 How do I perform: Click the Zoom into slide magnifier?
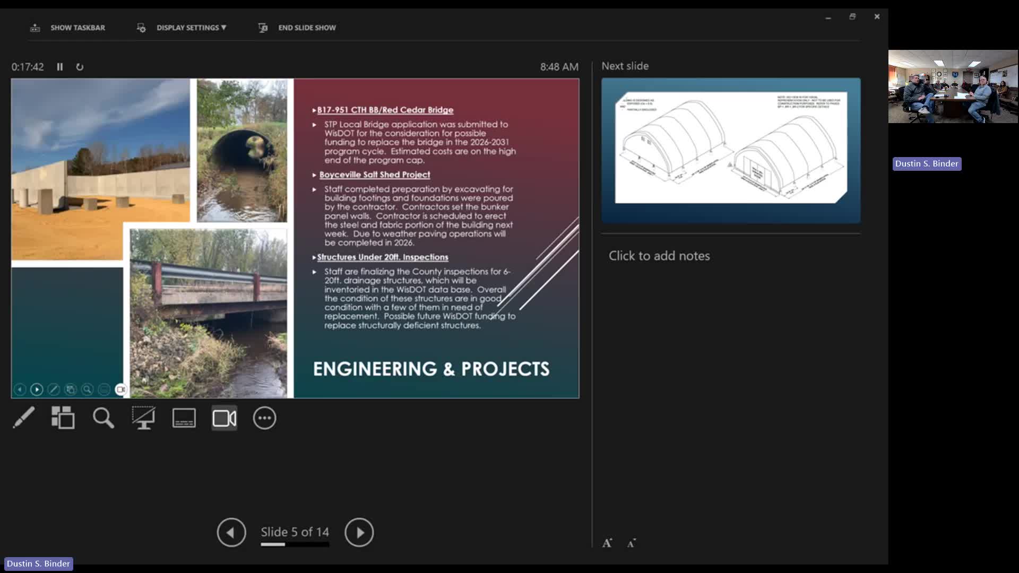(x=103, y=418)
